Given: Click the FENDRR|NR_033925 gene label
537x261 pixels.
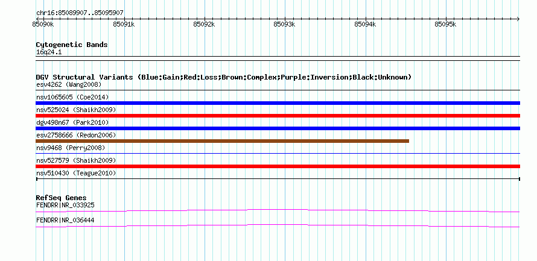Looking at the screenshot, I should [65, 205].
